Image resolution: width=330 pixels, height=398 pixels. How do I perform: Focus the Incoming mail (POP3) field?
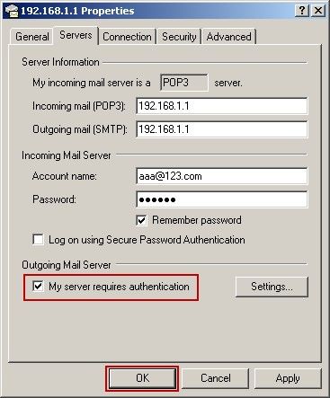point(222,106)
